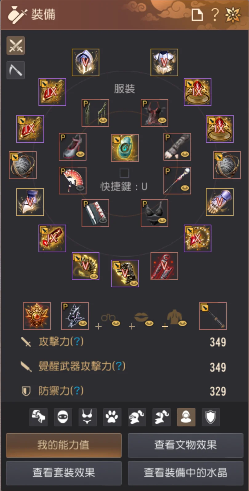249x491 pixels.
Task: Open 查看套裝效果 set effects
Action: pos(64,473)
